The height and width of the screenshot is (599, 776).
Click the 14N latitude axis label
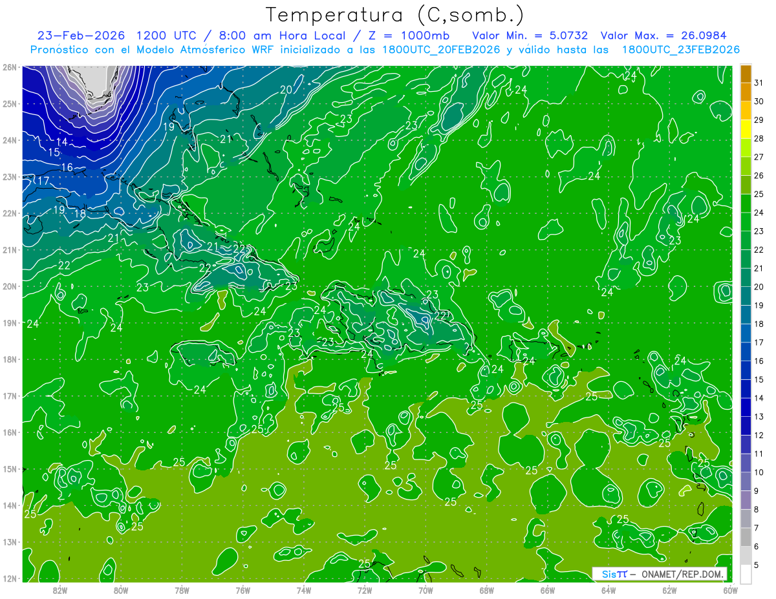click(9, 505)
